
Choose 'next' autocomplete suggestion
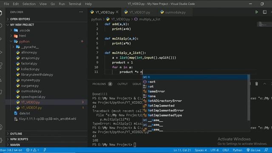tap(195, 82)
